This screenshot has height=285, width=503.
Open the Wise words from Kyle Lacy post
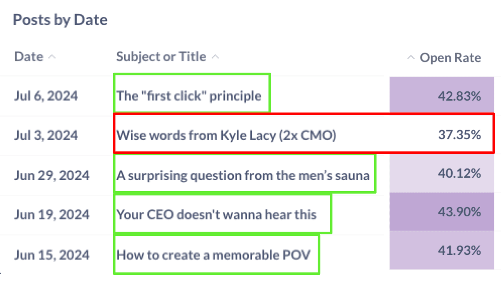click(x=226, y=135)
